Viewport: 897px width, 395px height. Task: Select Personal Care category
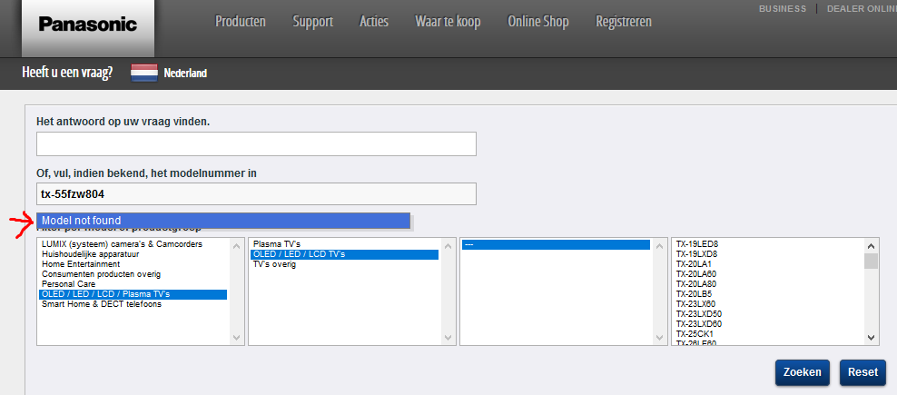[x=133, y=284]
